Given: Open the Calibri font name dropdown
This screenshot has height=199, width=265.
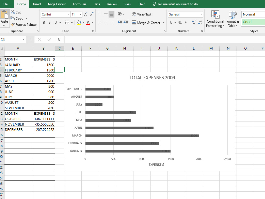Looking at the screenshot, I should click(69, 14).
